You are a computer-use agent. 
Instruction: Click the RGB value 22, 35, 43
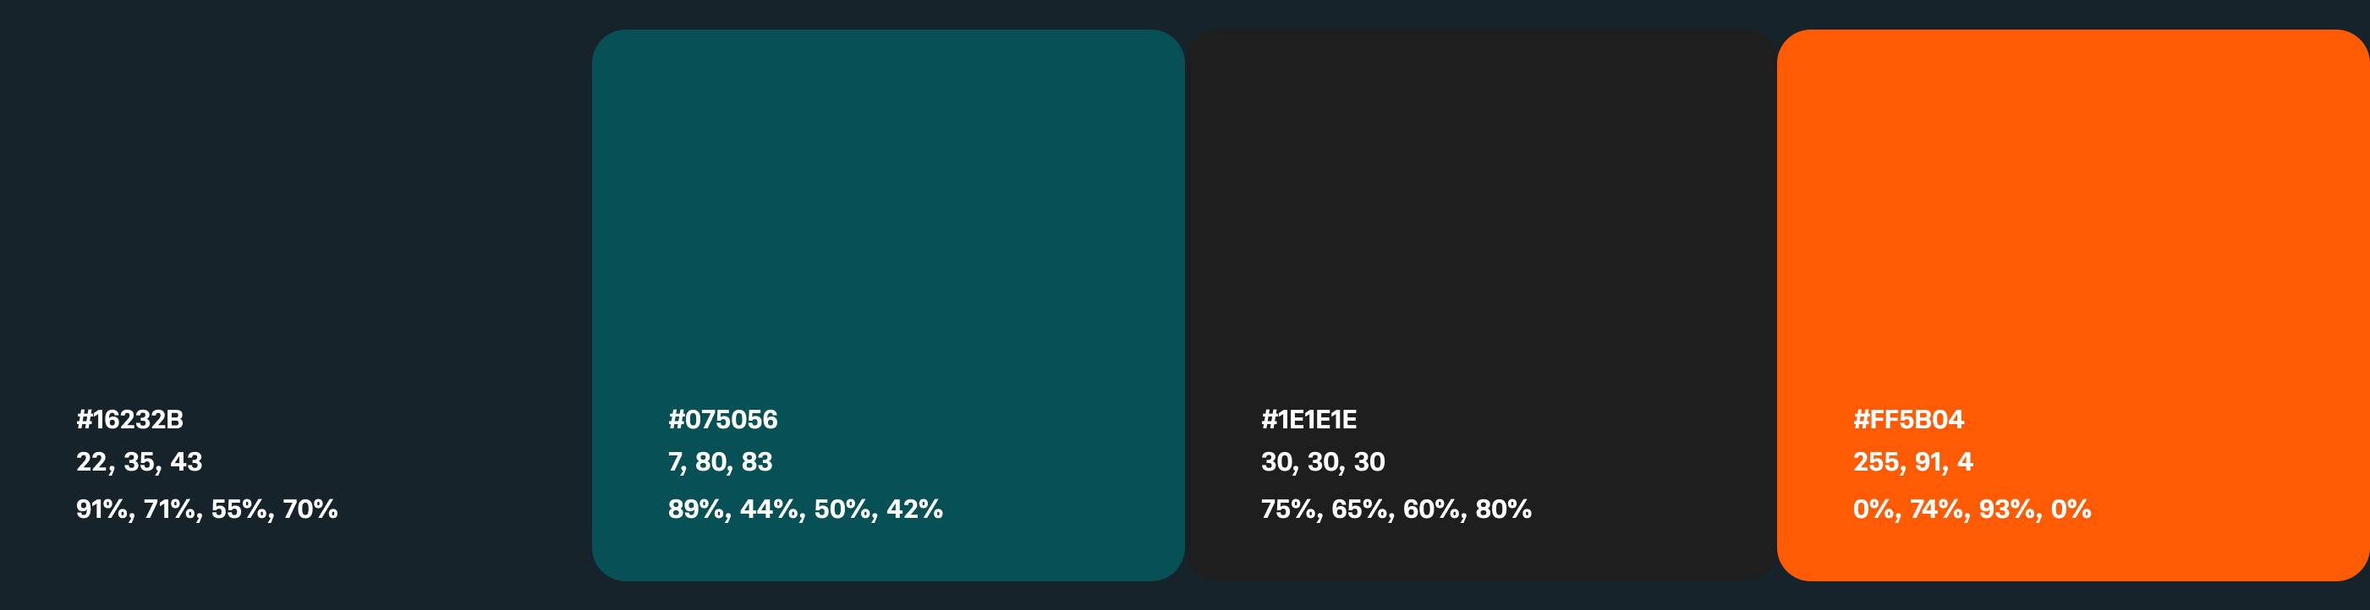(139, 462)
